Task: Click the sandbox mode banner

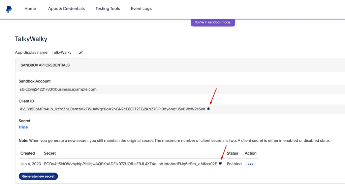Action: [x=213, y=23]
